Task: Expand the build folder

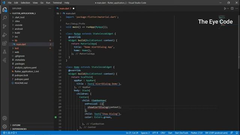Action: pos(17,33)
